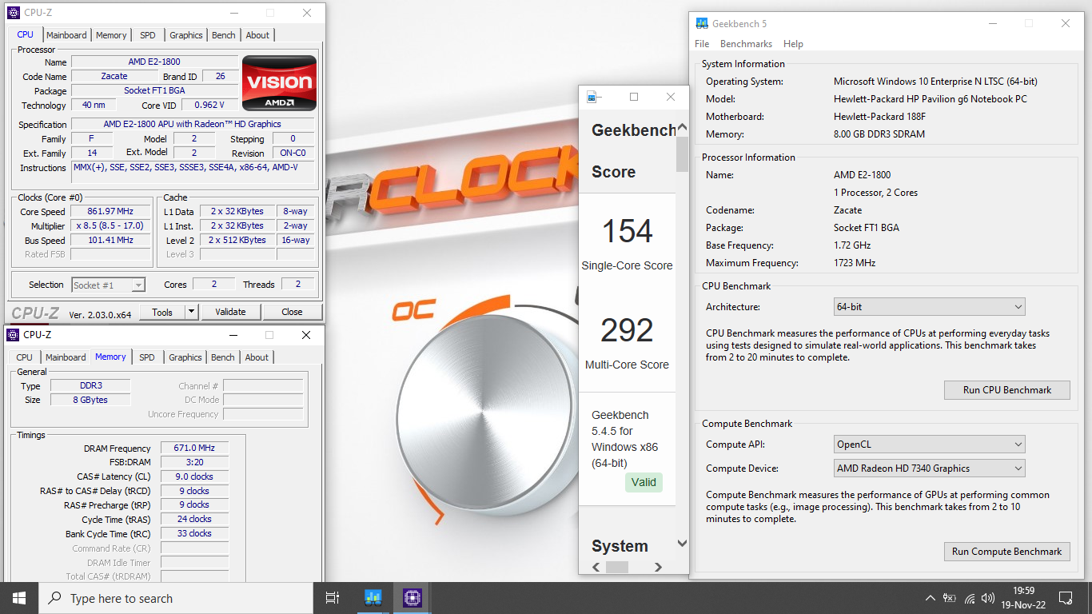Click Run CPU Benchmark button
The height and width of the screenshot is (614, 1092).
click(1006, 390)
